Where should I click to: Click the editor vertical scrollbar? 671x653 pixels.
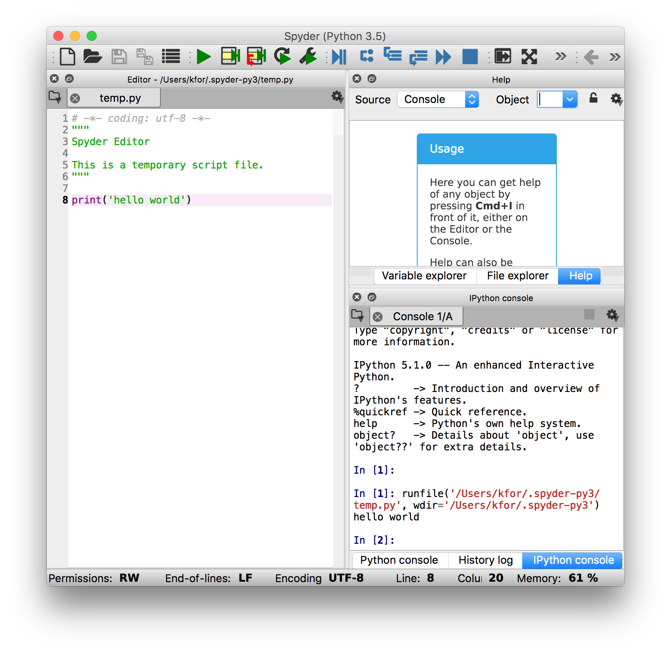tap(338, 338)
